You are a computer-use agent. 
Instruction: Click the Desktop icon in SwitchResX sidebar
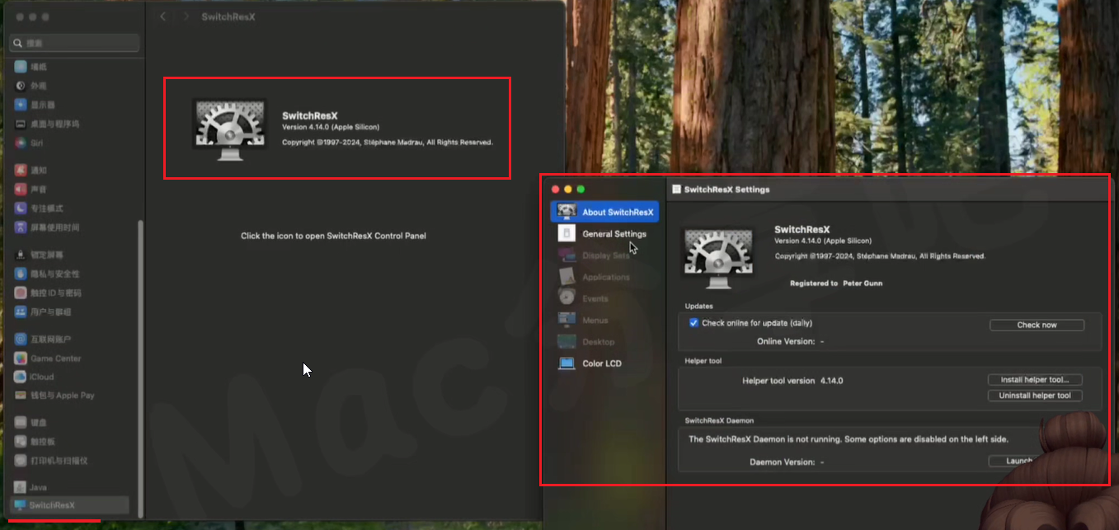coord(567,341)
